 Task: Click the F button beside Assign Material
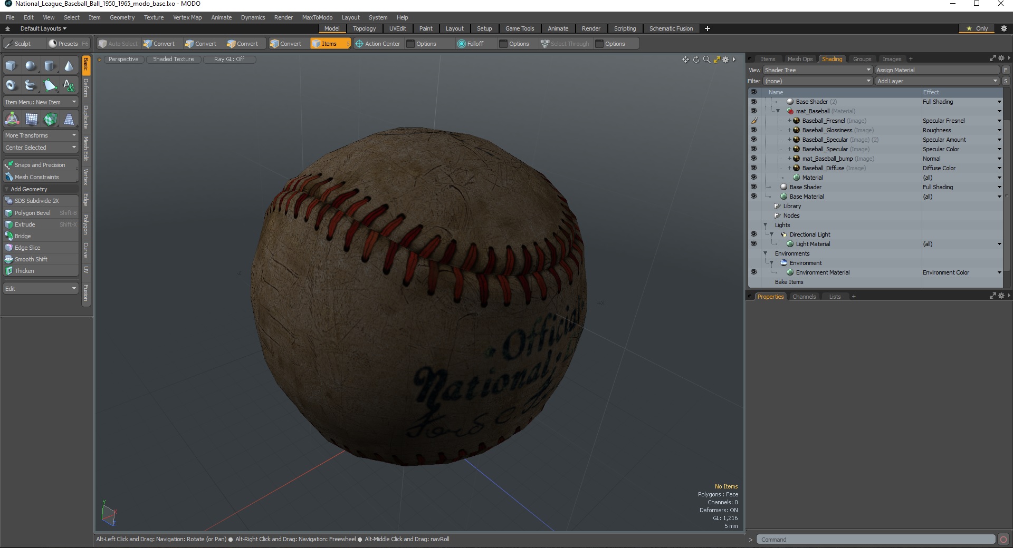(x=1006, y=70)
